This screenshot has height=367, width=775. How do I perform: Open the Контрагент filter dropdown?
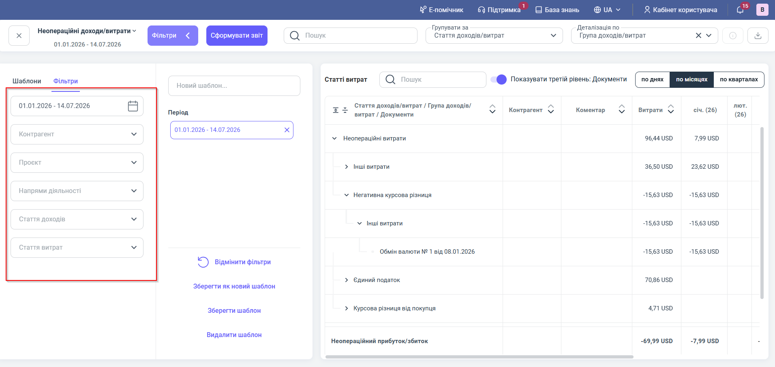pos(77,134)
